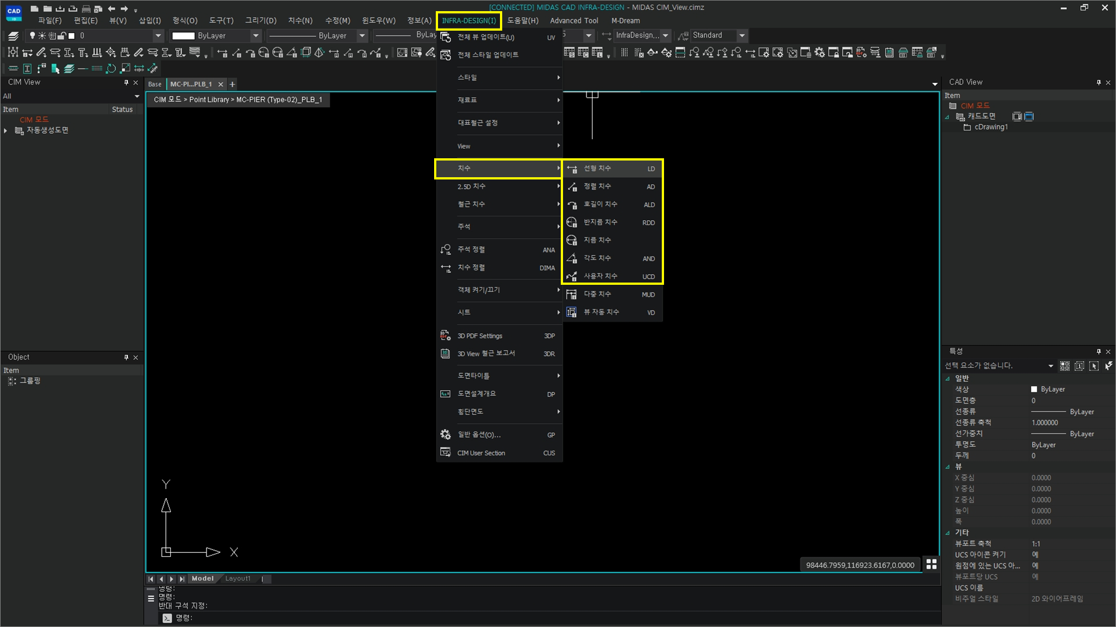Select 뷰 자동 치수 menu item
Screen dimensions: 1116x627
[612, 312]
